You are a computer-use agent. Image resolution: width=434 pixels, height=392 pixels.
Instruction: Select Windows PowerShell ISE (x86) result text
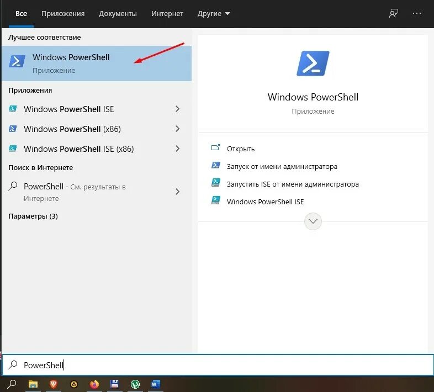[78, 149]
